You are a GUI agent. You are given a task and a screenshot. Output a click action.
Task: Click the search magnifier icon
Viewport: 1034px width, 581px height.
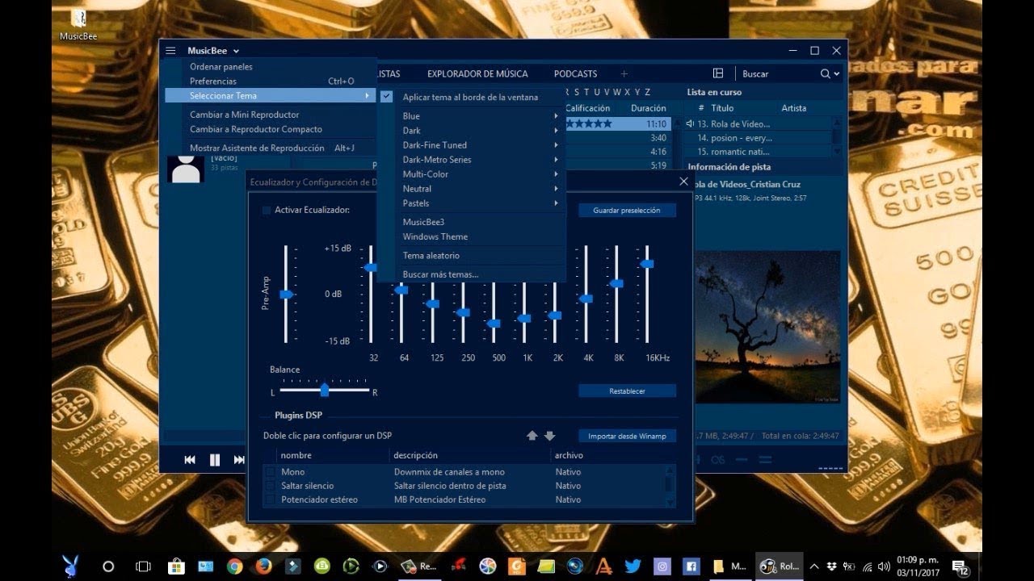point(825,73)
